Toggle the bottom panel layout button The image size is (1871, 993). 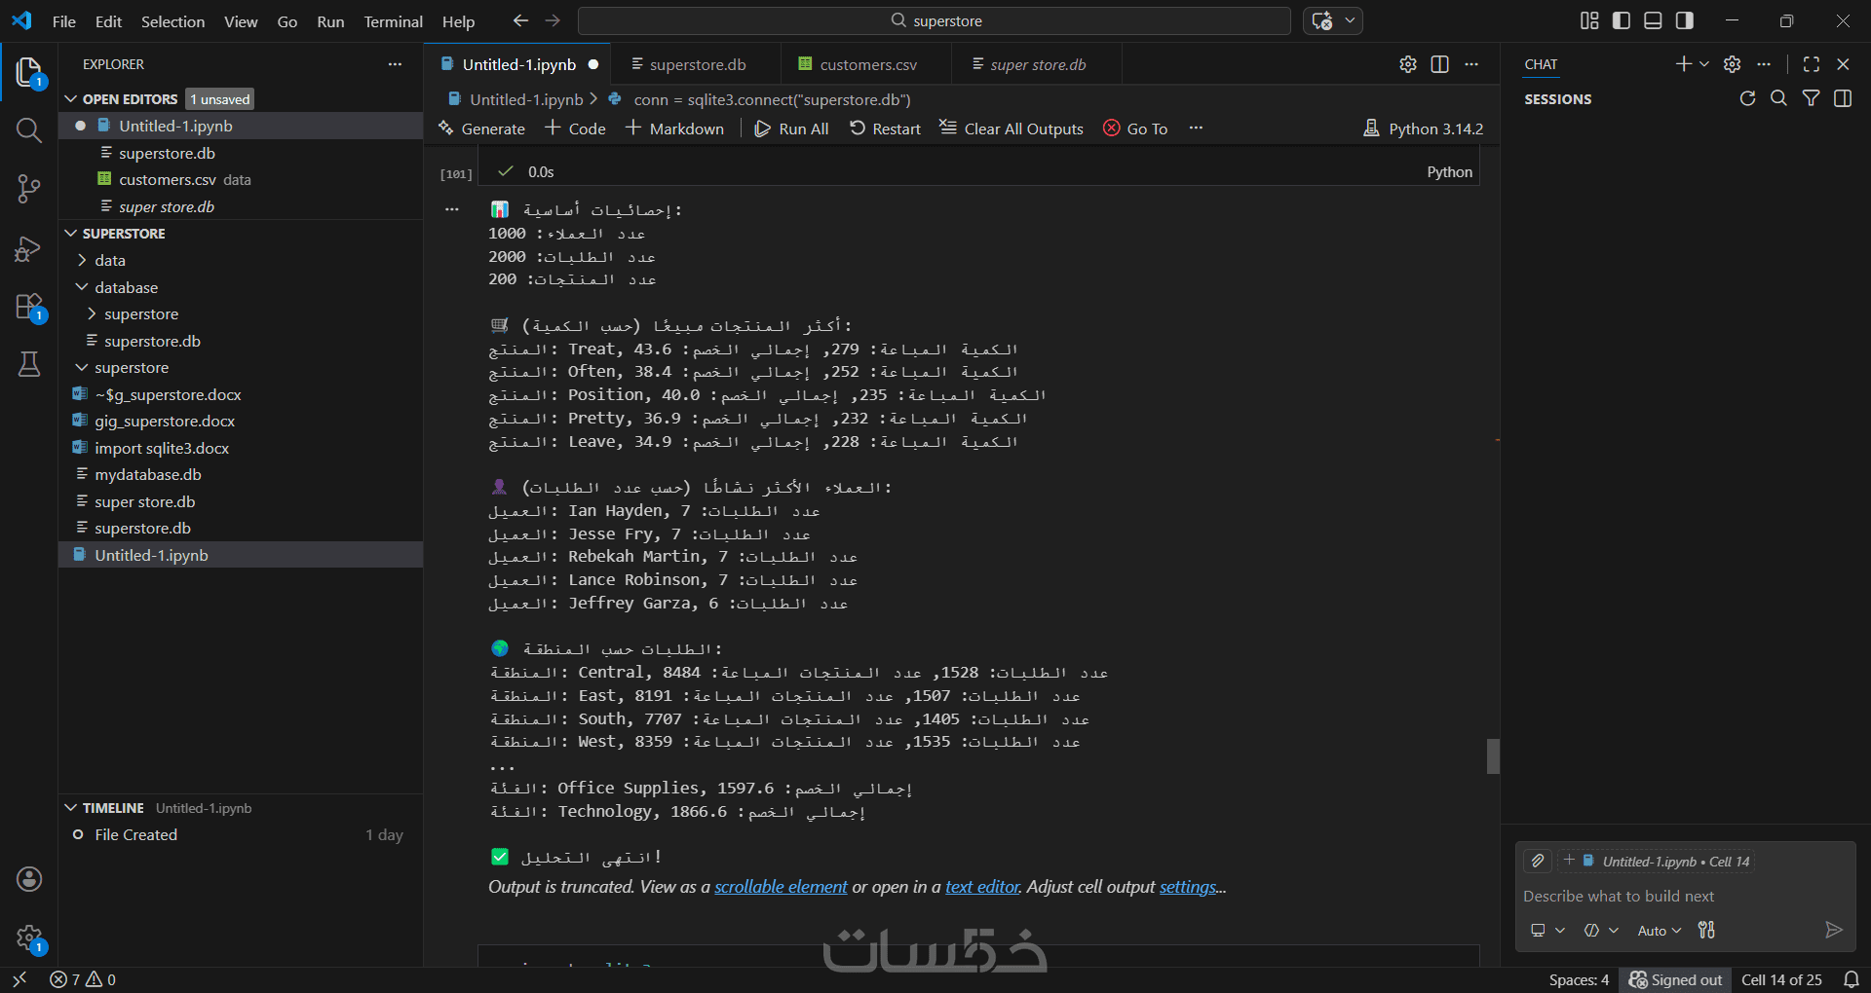point(1653,20)
